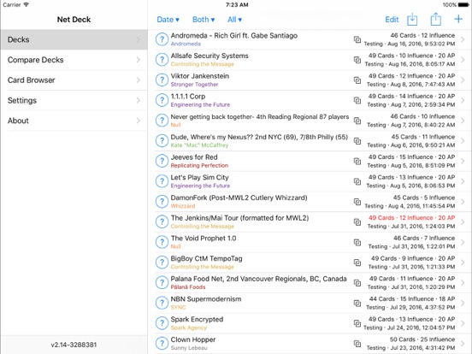The width and height of the screenshot is (472, 354).
Task: Tap '44 Cards · 15 Influence · 18 AP' text
Action: click(412, 299)
